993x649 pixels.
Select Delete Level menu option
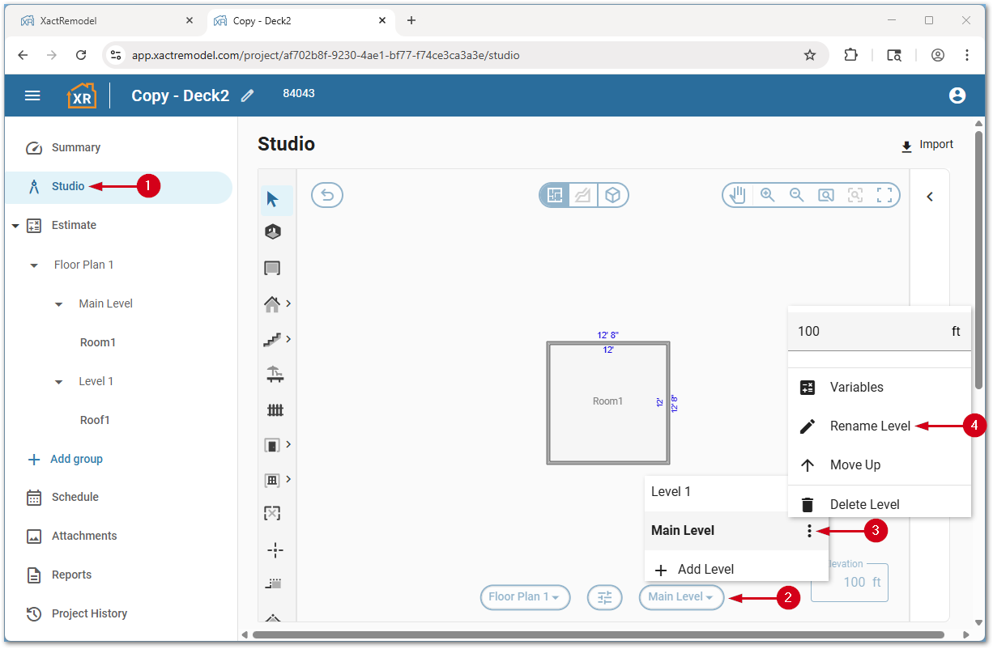(864, 504)
